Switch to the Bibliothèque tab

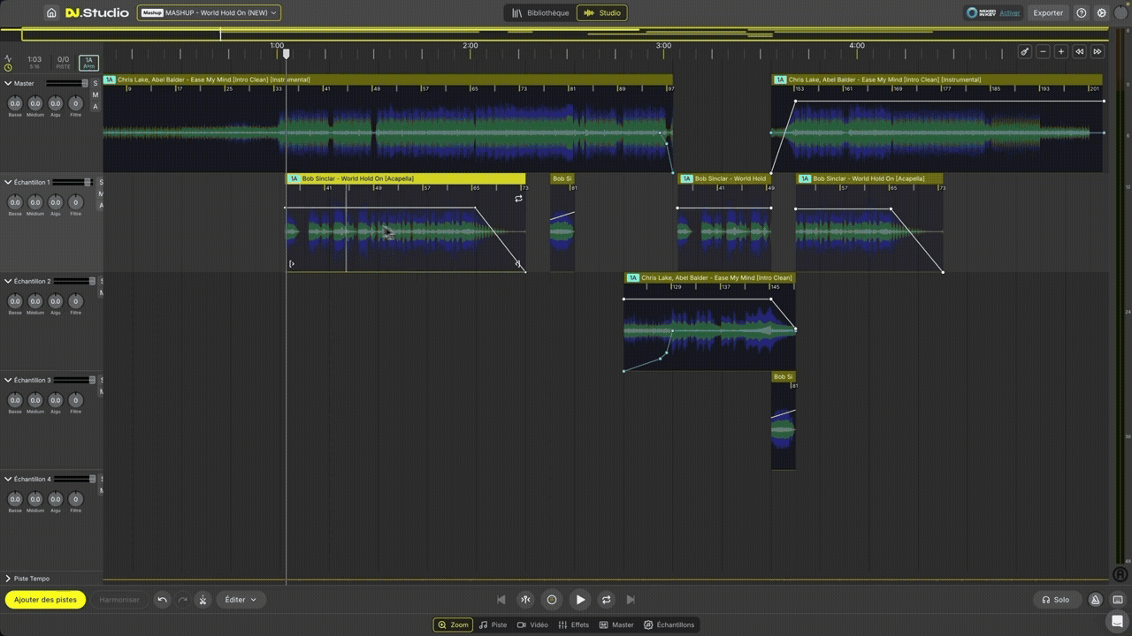point(540,13)
